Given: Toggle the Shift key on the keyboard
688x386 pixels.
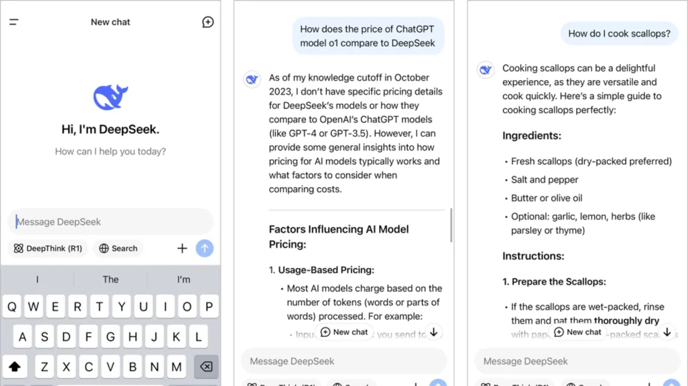Looking at the screenshot, I should tap(15, 366).
